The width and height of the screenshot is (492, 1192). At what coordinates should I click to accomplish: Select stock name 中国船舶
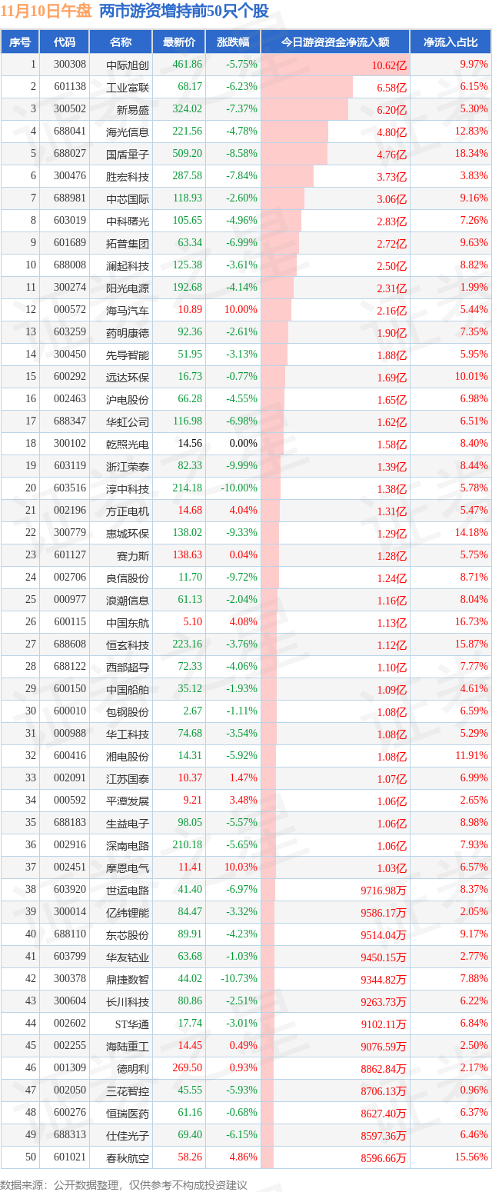tap(128, 690)
